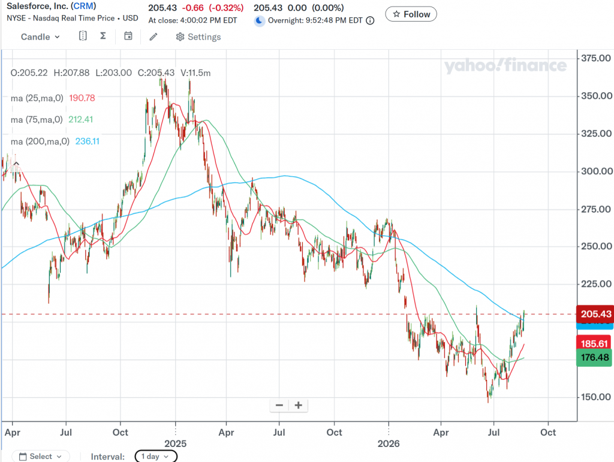Screen dimensions: 614x462
Task: Open the calendar events icon
Action: (x=128, y=36)
